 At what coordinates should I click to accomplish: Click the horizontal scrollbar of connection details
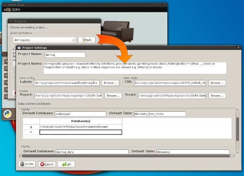tap(126, 156)
